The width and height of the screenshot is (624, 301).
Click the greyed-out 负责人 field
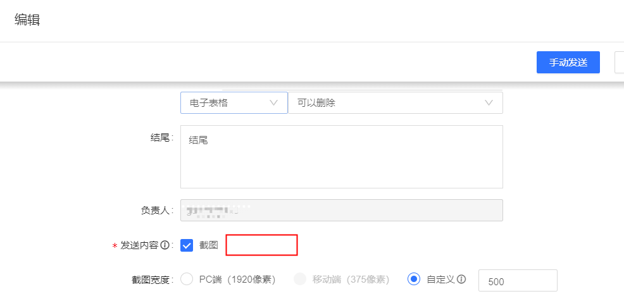point(341,211)
